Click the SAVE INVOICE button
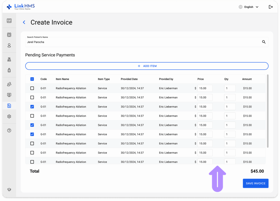The width and height of the screenshot is (280, 201). point(256,183)
